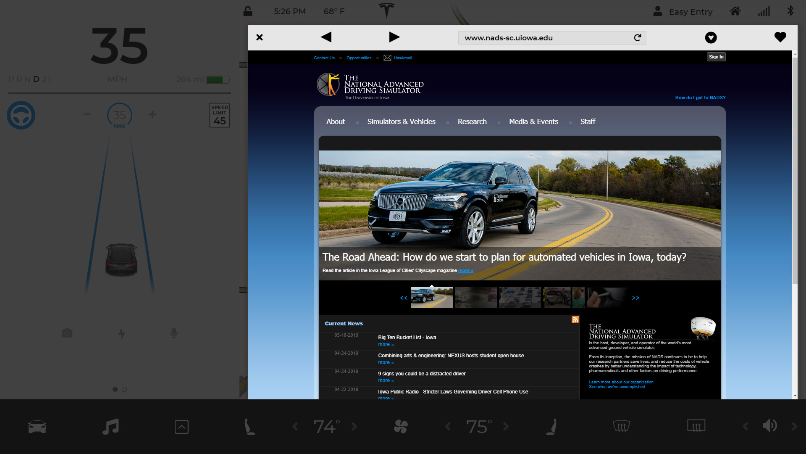Check the cellular signal strength icon
806x454 pixels.
764,11
